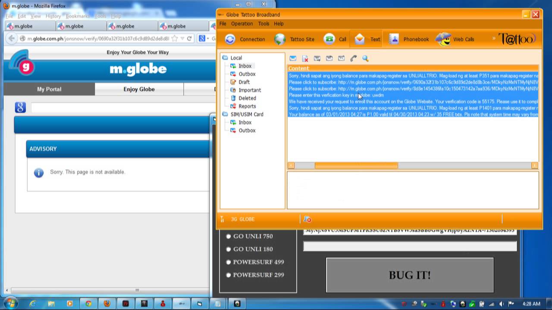Select the GO UNLI 180 radio button

pos(229,249)
